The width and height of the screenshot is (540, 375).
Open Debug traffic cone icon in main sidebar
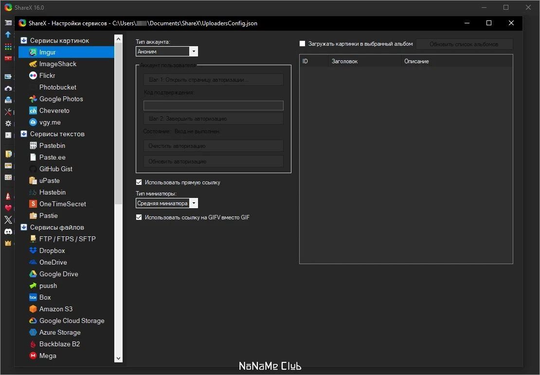(8, 196)
